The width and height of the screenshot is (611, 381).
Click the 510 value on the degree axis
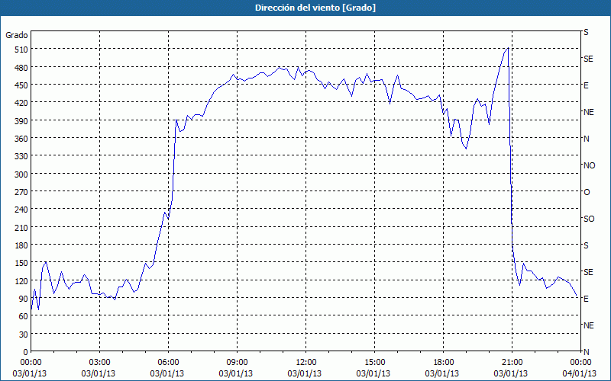point(21,50)
